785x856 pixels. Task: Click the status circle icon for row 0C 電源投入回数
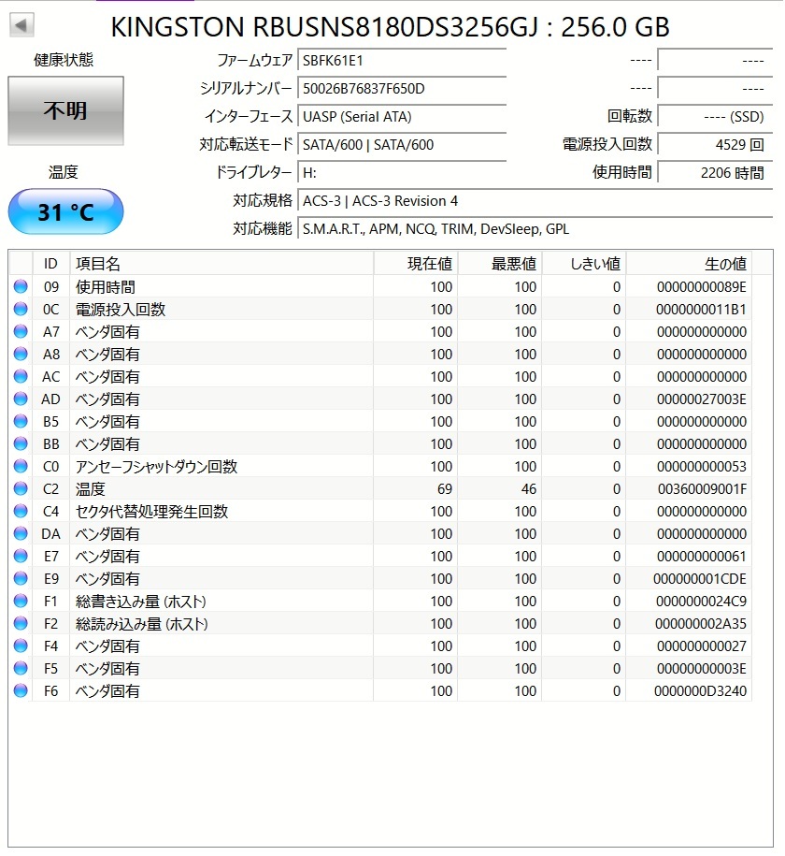pyautogui.click(x=21, y=309)
